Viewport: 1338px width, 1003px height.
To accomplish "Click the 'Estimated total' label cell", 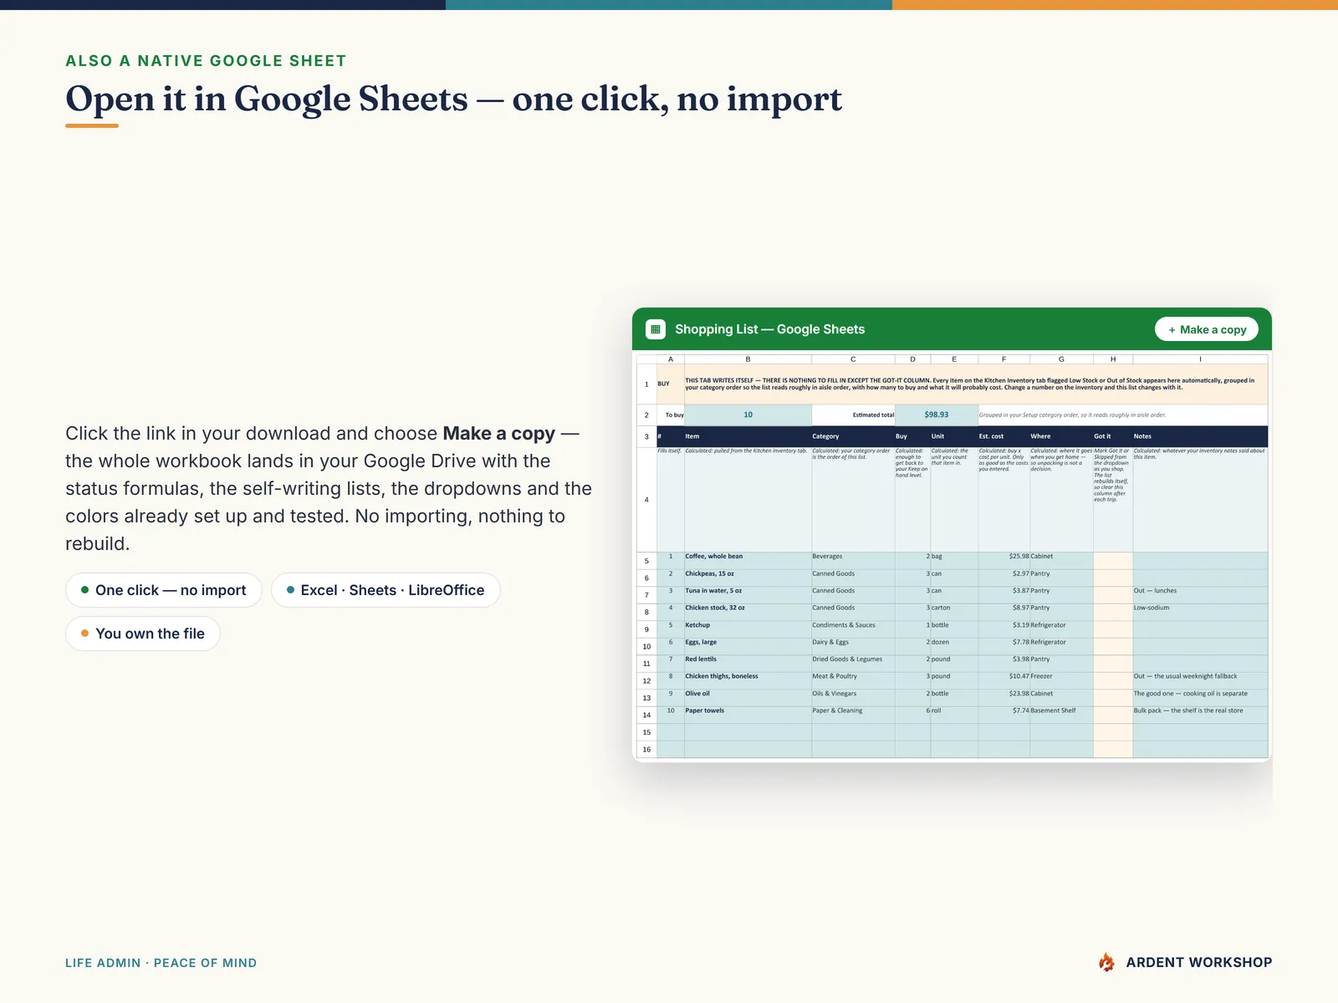I will [853, 415].
